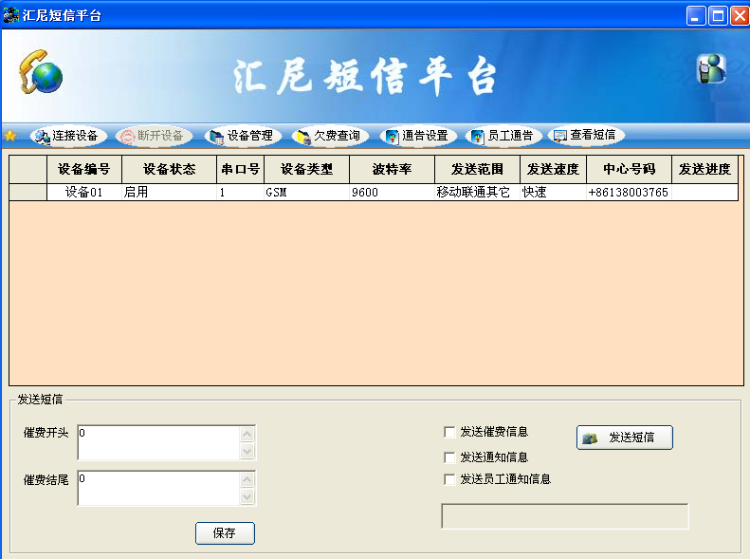Click into the 催费开头 text field
This screenshot has height=559, width=750.
click(158, 442)
